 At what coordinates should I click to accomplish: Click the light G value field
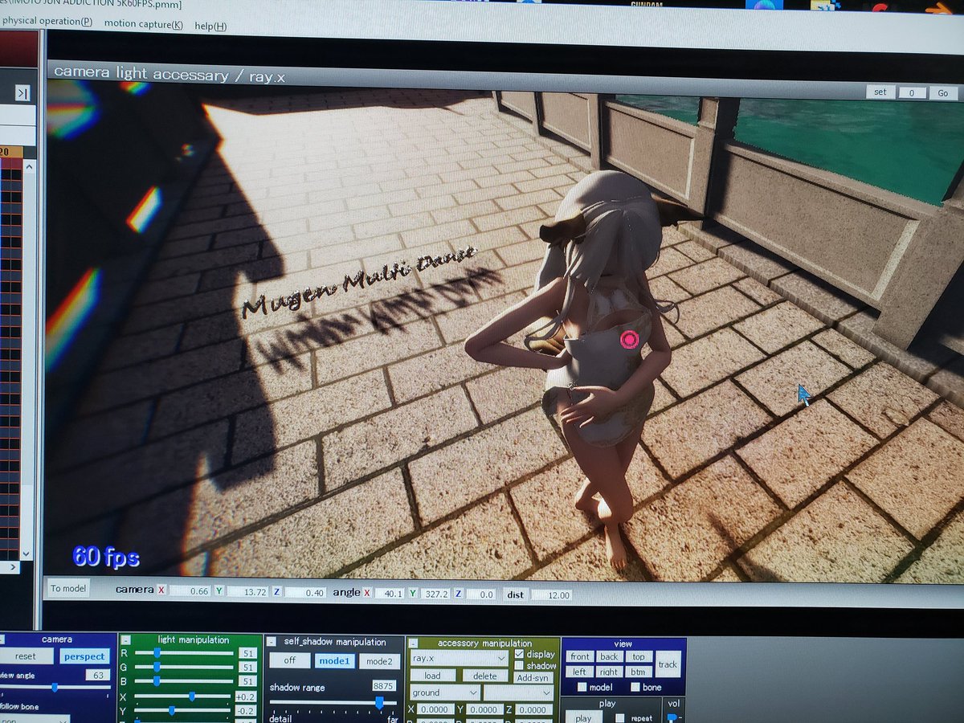pos(247,668)
